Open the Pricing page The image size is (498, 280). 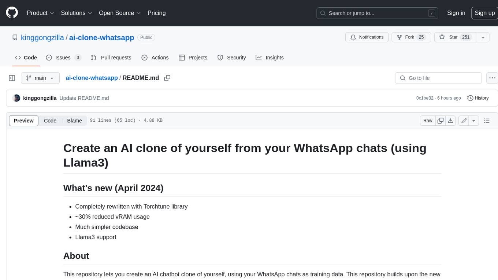pyautogui.click(x=156, y=13)
